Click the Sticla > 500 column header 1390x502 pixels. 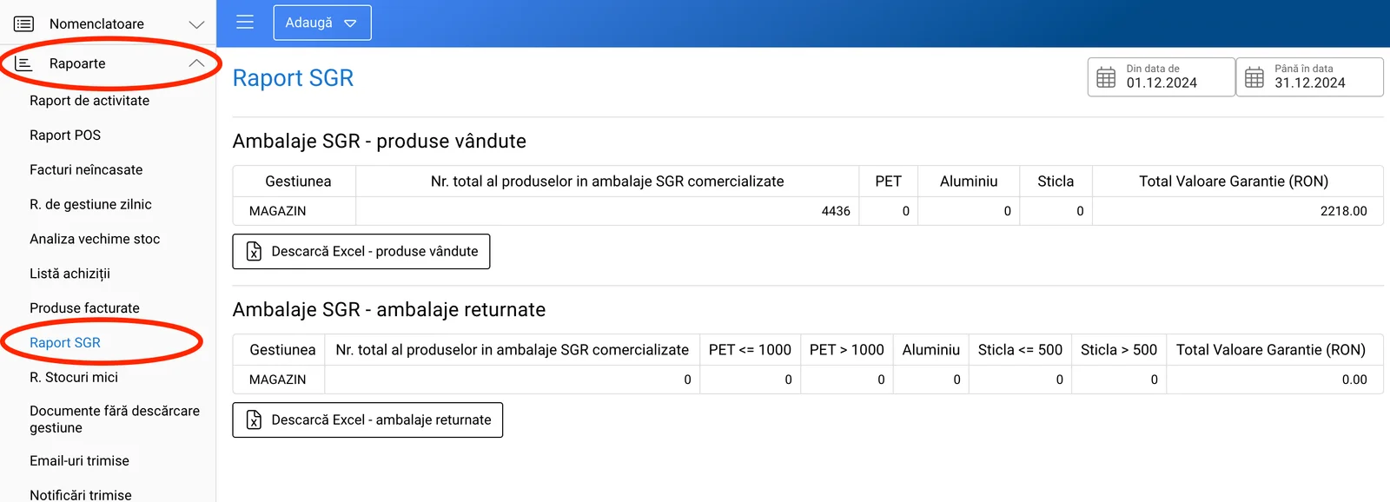click(1119, 350)
